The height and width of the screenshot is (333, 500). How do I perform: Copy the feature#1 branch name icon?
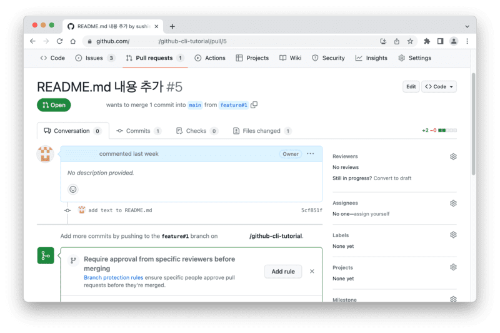tap(254, 105)
